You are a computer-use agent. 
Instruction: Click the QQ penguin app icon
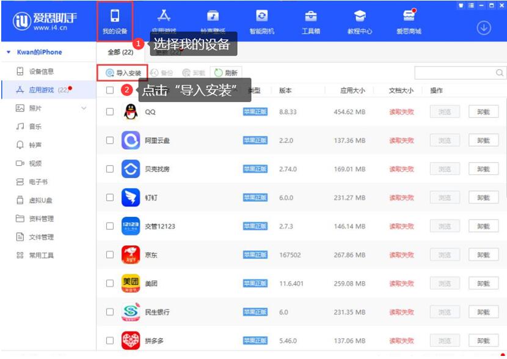pos(130,112)
